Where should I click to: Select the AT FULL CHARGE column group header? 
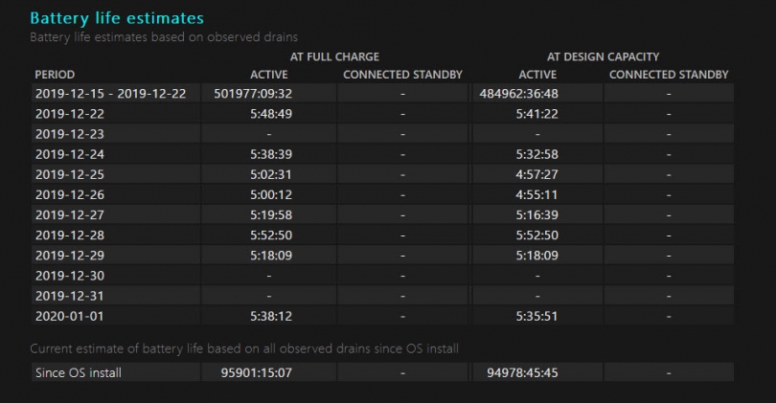[334, 56]
